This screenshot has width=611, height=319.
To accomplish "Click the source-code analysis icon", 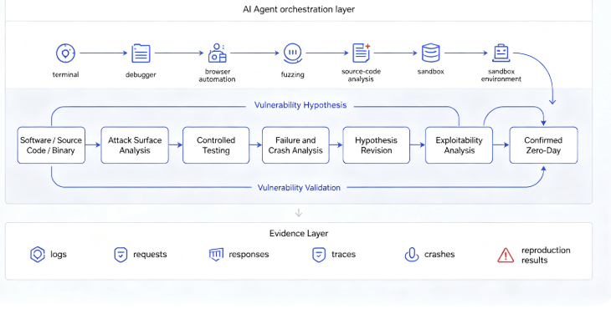I will click(x=362, y=53).
